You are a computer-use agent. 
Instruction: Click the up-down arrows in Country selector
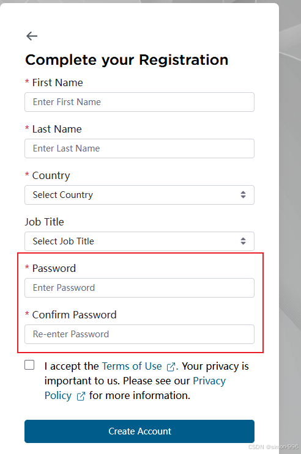click(x=243, y=194)
